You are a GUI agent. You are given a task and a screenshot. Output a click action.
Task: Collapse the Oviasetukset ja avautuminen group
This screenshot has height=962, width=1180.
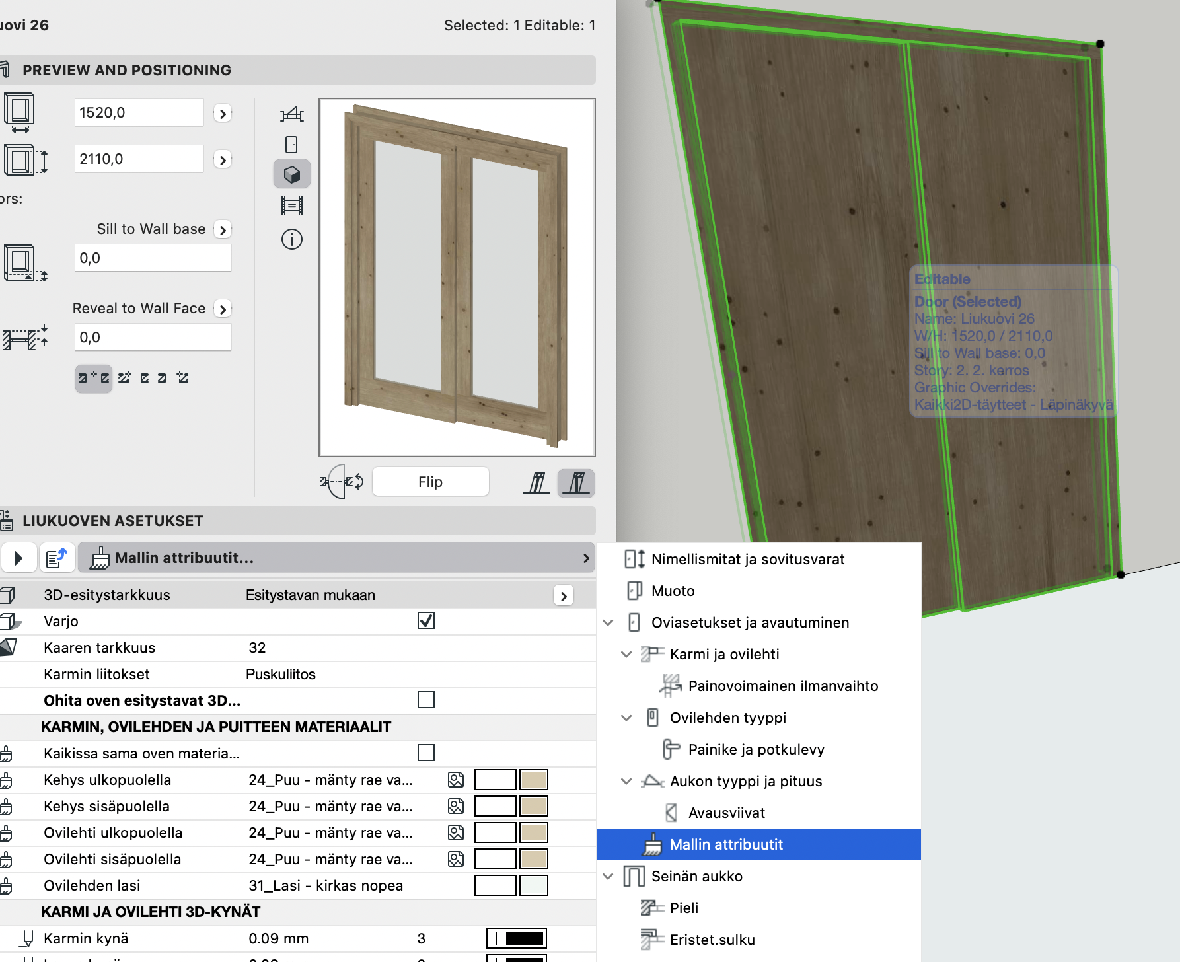[x=608, y=623]
